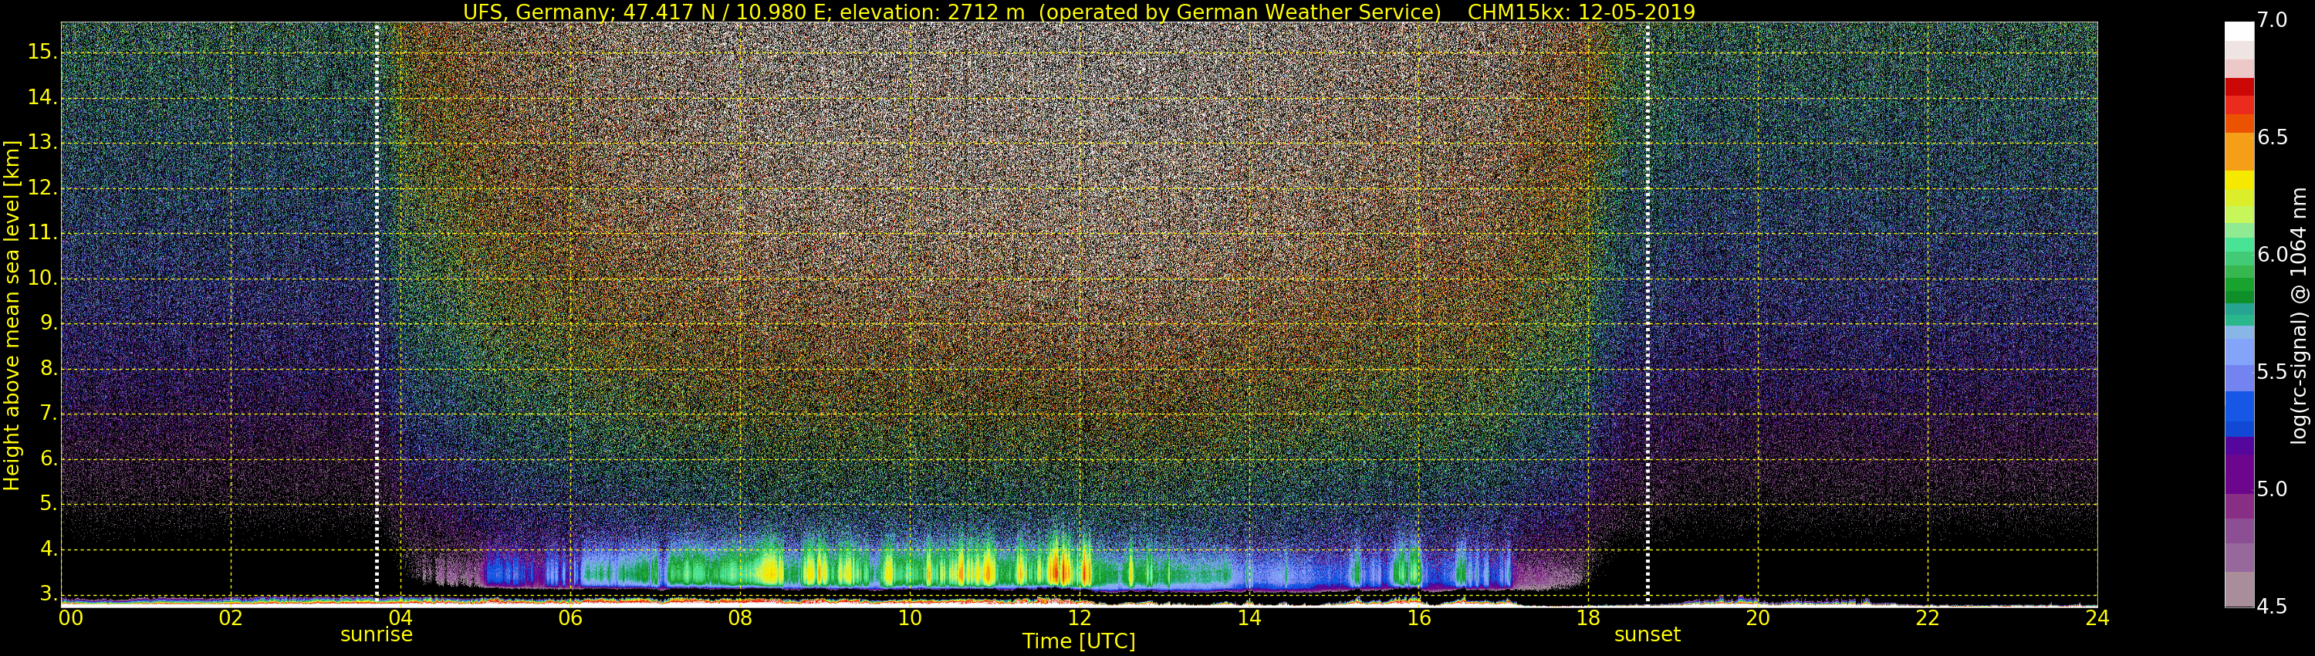Image resolution: width=2315 pixels, height=656 pixels.
Task: Click the 'sunrise' label below the axis
Action: pyautogui.click(x=376, y=634)
